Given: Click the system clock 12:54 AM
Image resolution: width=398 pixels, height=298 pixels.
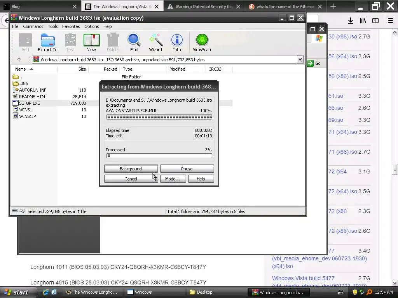Looking at the screenshot, I should point(384,292).
